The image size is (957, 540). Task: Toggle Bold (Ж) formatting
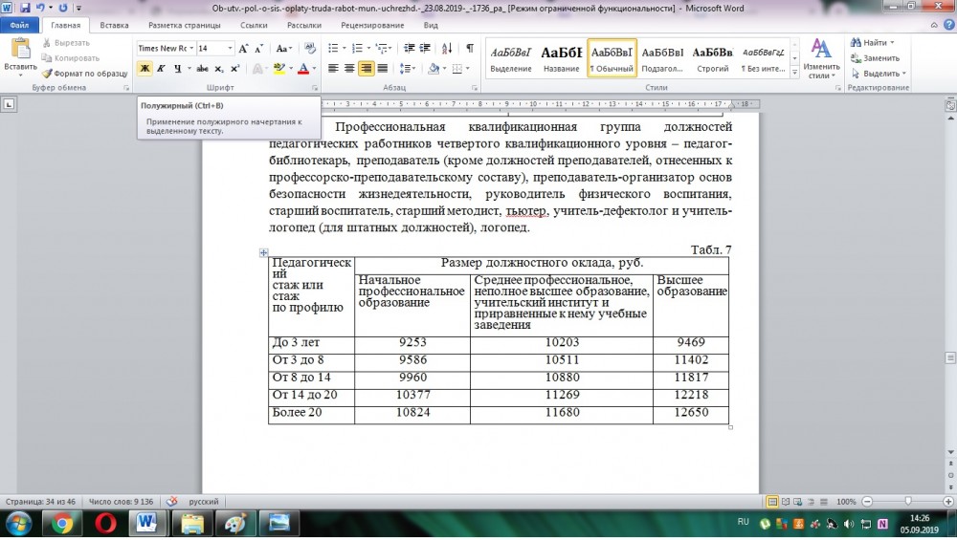click(145, 69)
